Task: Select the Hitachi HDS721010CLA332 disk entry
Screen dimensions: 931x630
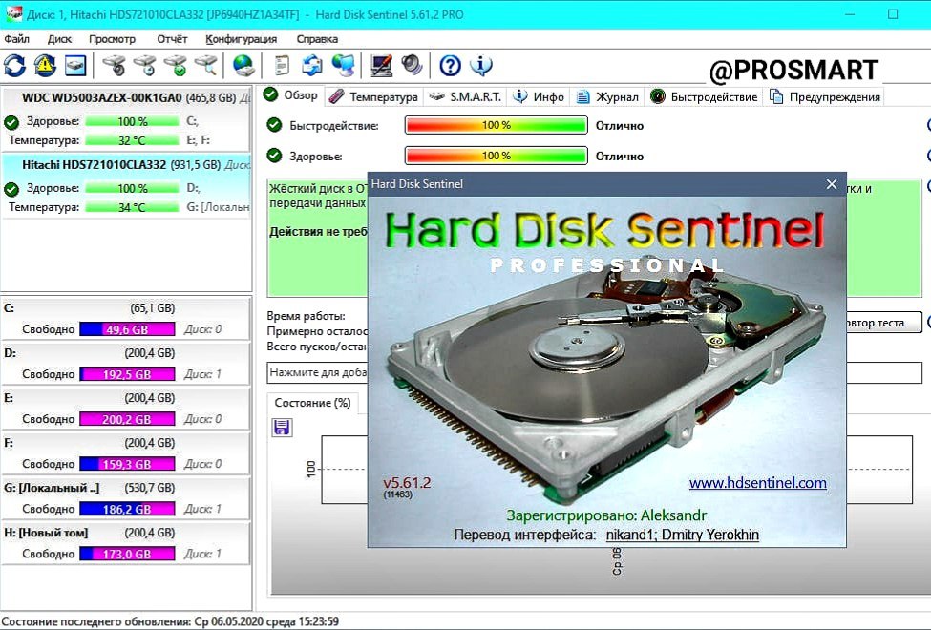Action: pos(126,185)
